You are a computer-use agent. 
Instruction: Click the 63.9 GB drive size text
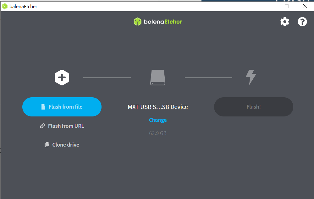tap(158, 133)
